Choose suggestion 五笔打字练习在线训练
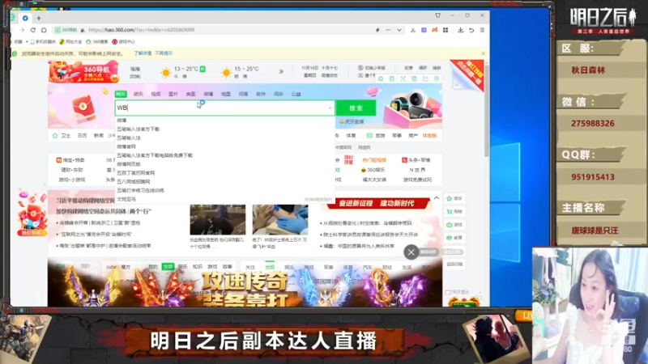This screenshot has height=364, width=648. coord(140,190)
